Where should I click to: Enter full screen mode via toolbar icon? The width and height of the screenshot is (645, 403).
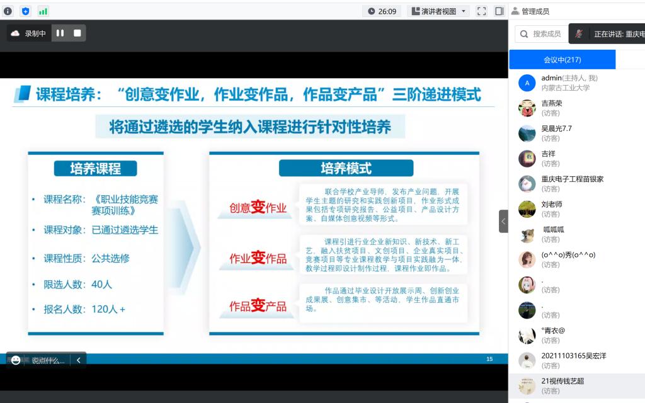481,11
